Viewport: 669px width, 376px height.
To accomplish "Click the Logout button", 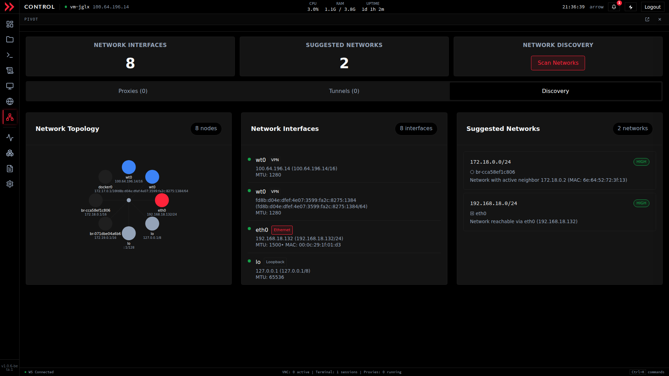I will coord(653,7).
